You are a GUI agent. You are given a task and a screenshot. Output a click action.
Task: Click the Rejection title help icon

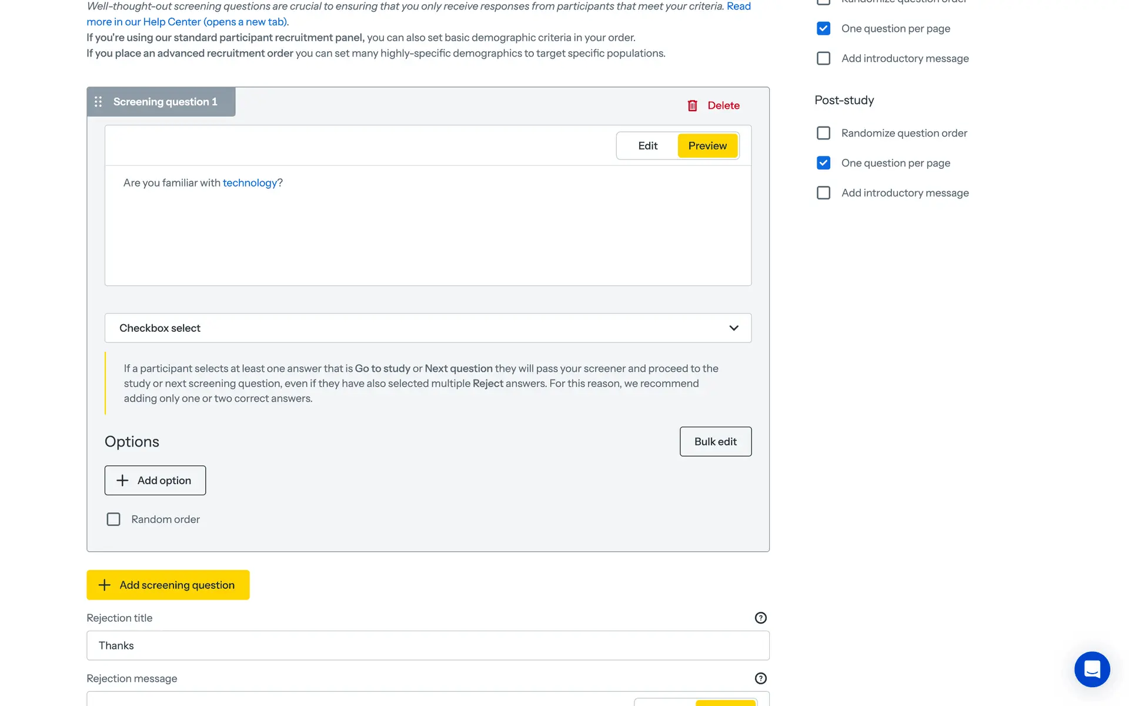[760, 618]
